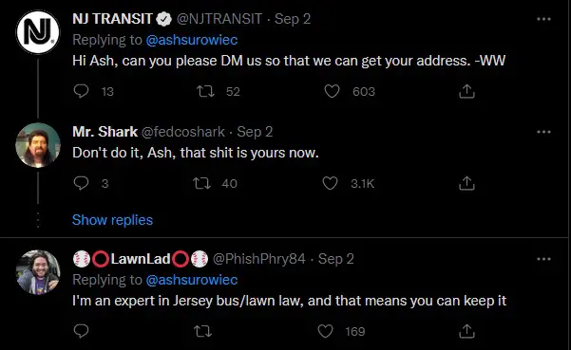Retweet the NJ TRANSIT tweet

[x=206, y=91]
